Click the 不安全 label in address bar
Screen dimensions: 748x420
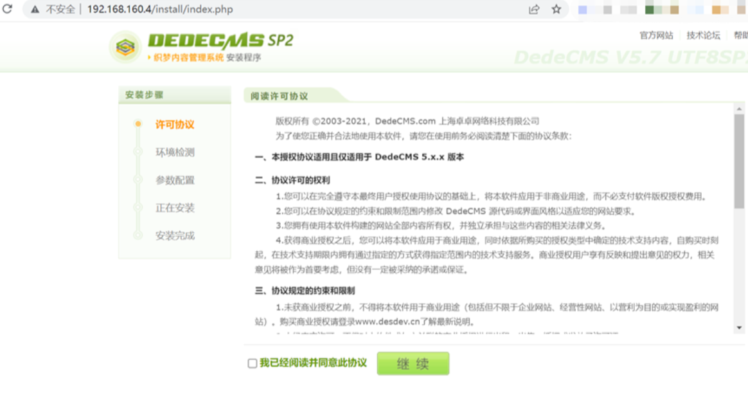(60, 9)
